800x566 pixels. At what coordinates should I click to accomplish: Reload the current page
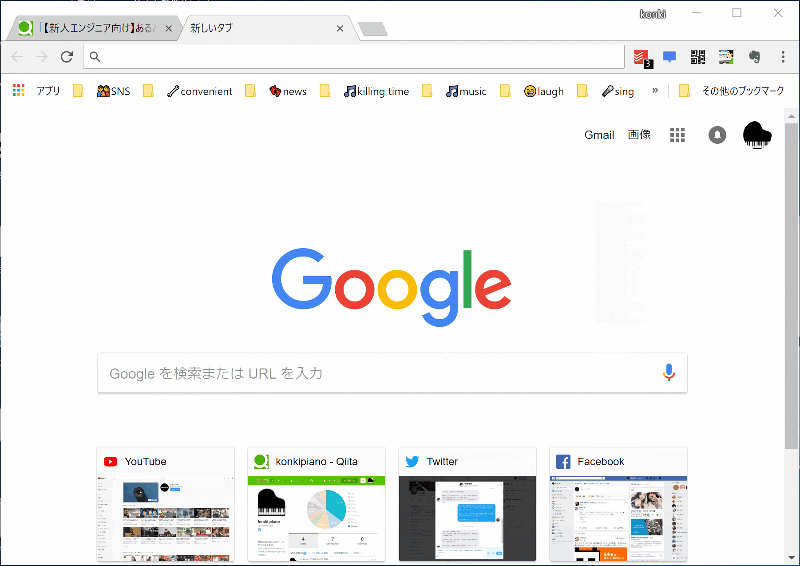[67, 57]
